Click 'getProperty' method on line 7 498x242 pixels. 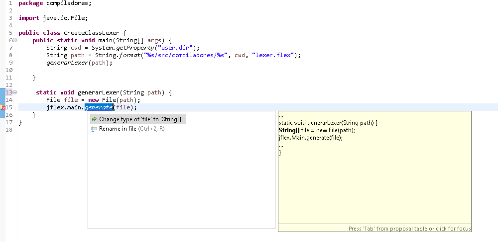pyautogui.click(x=135, y=48)
